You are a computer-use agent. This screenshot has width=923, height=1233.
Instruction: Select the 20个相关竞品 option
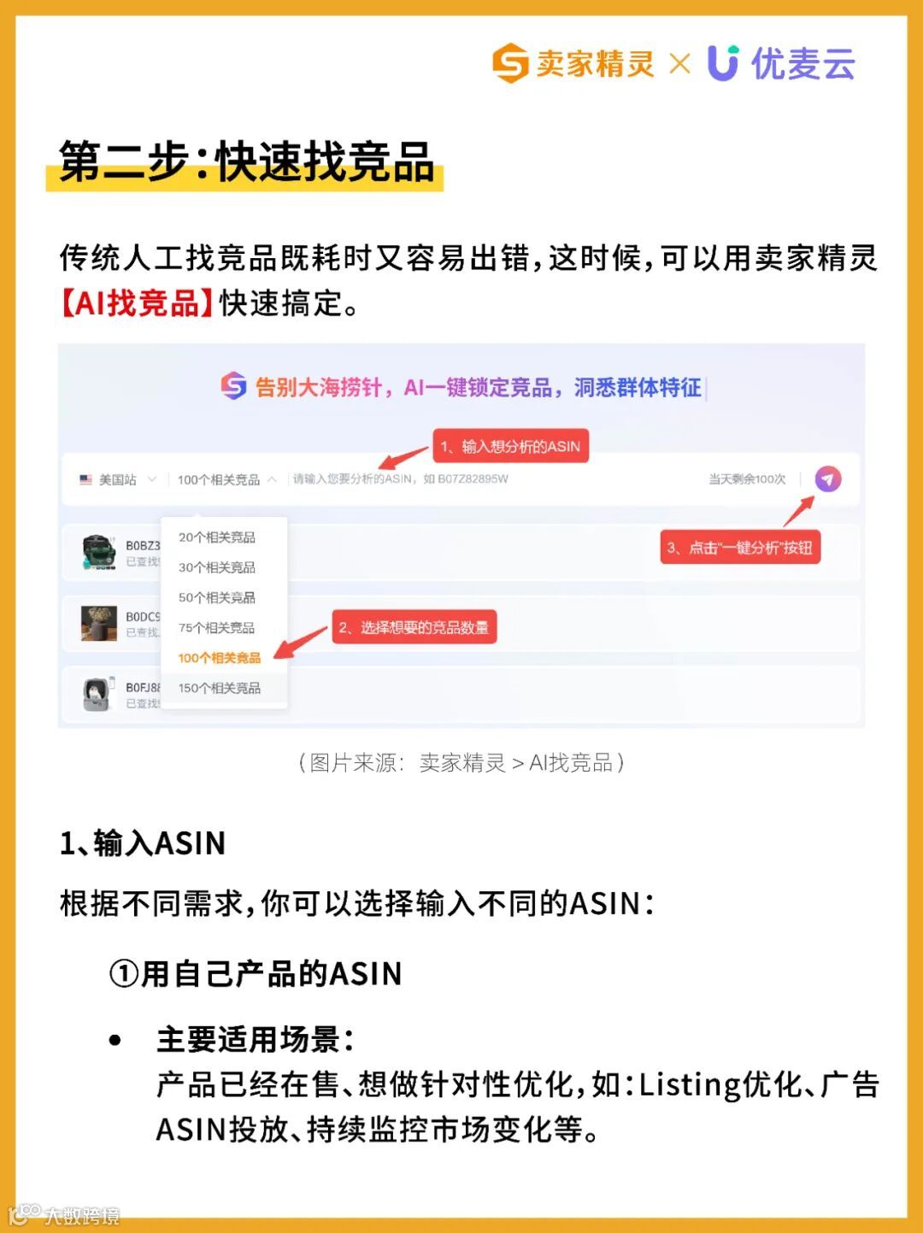click(x=217, y=537)
